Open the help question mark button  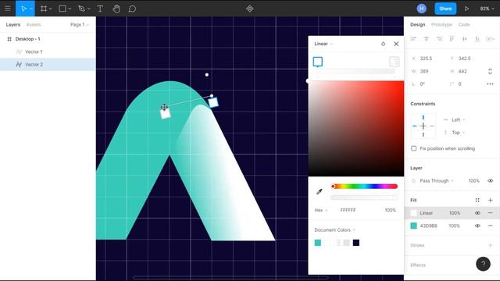pyautogui.click(x=483, y=264)
